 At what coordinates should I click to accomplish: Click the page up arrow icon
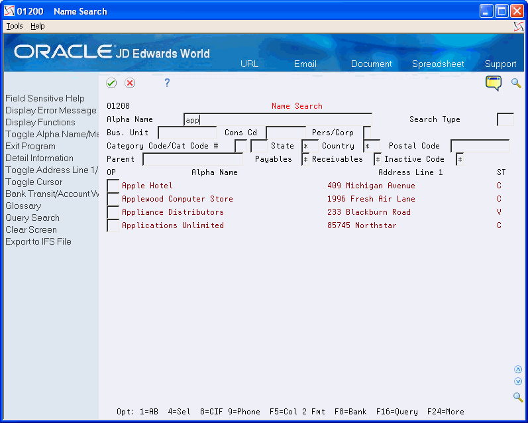pos(518,369)
